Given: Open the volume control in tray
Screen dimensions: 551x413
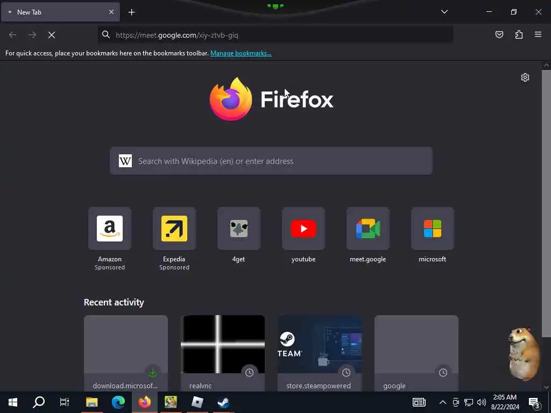Looking at the screenshot, I should (x=482, y=402).
